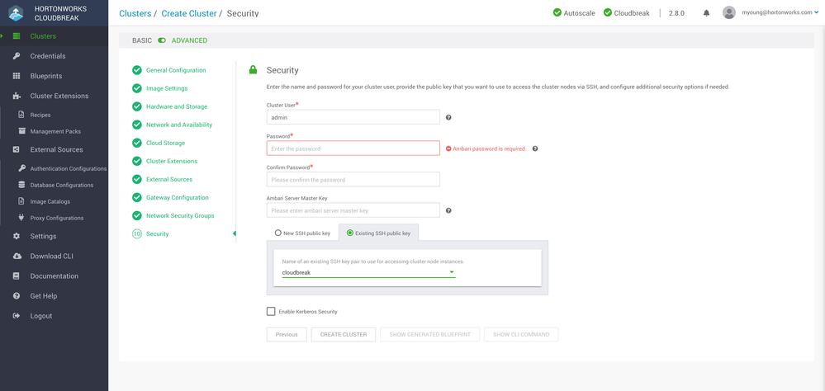Click the Hortonworks Cloudbreak logo icon
825x391 pixels.
point(16,12)
